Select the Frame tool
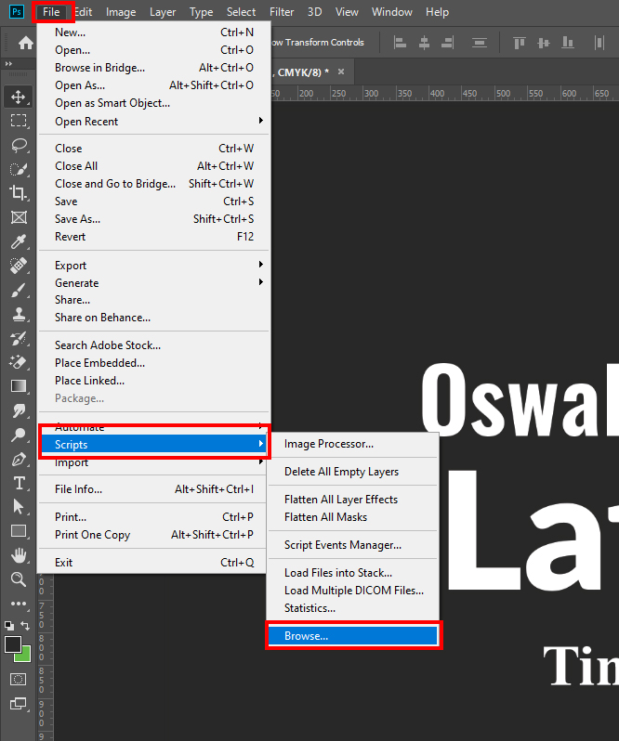This screenshot has height=741, width=619. [19, 217]
